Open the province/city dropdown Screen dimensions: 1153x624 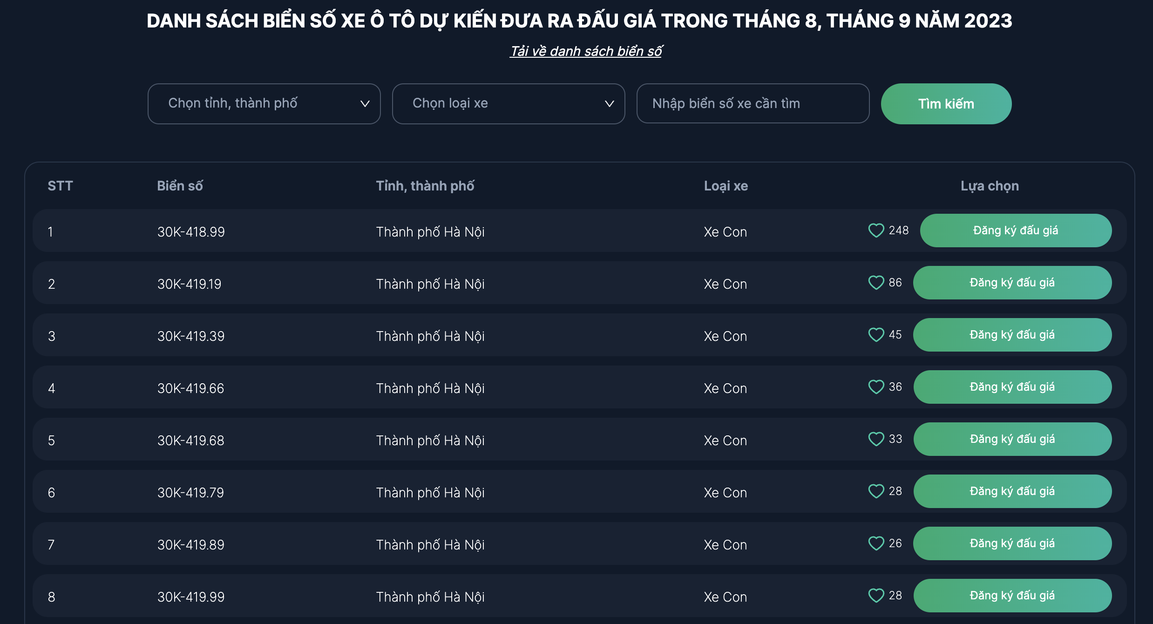pyautogui.click(x=264, y=104)
